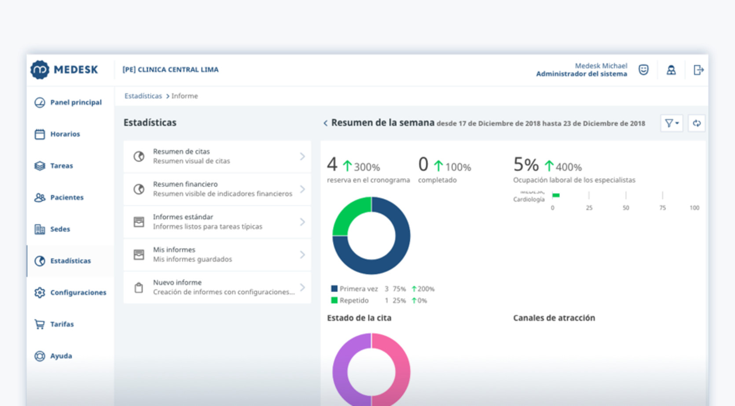
Task: Select Tarifas menu label
Action: [62, 324]
